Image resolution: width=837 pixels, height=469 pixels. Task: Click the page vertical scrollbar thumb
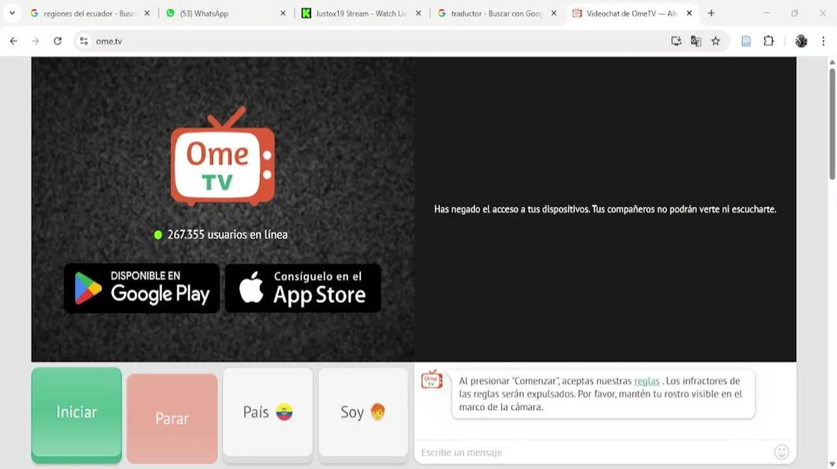pyautogui.click(x=832, y=122)
